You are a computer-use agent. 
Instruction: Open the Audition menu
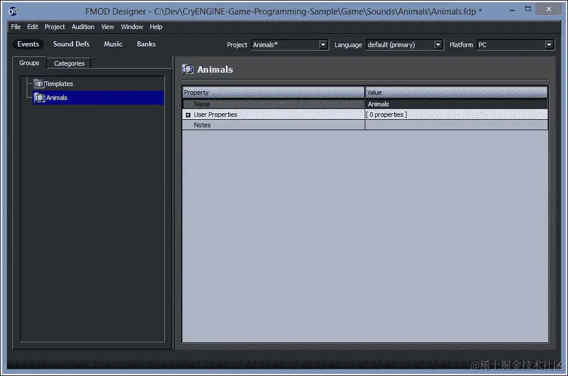83,27
